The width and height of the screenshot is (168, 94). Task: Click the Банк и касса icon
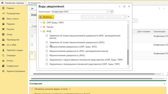tap(3, 19)
